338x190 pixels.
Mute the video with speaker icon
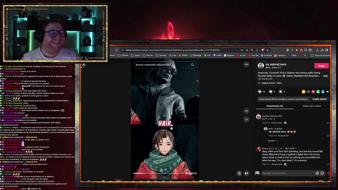click(x=246, y=173)
